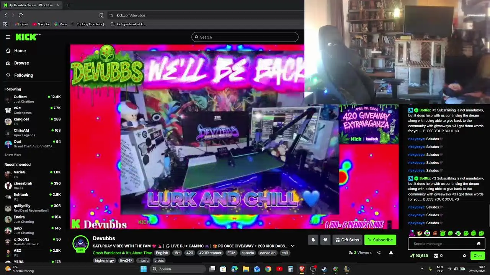
Task: Click the Windows Zoeken search box
Action: coord(178,269)
